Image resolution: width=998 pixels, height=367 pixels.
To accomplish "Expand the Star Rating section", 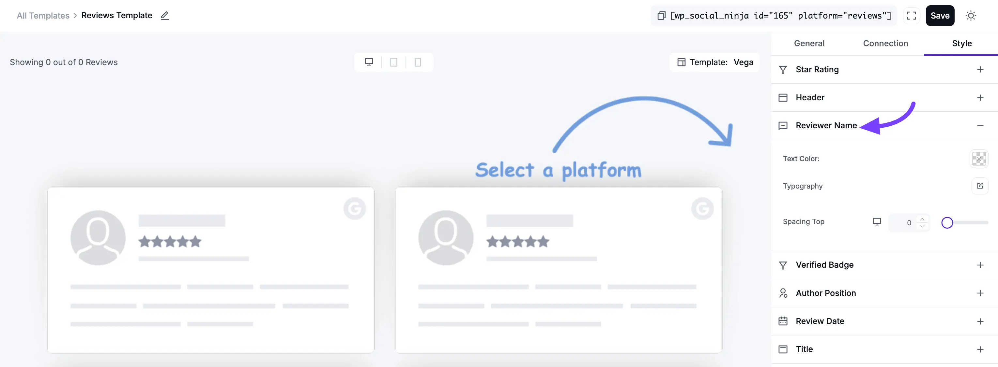I will (981, 69).
